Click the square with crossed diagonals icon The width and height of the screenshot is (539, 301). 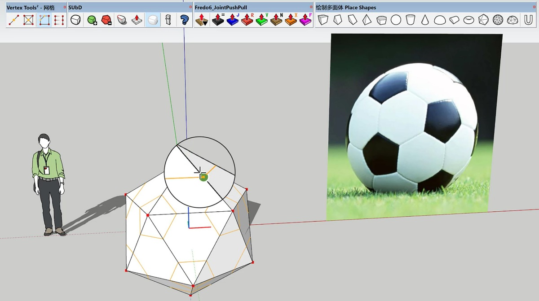pos(29,20)
